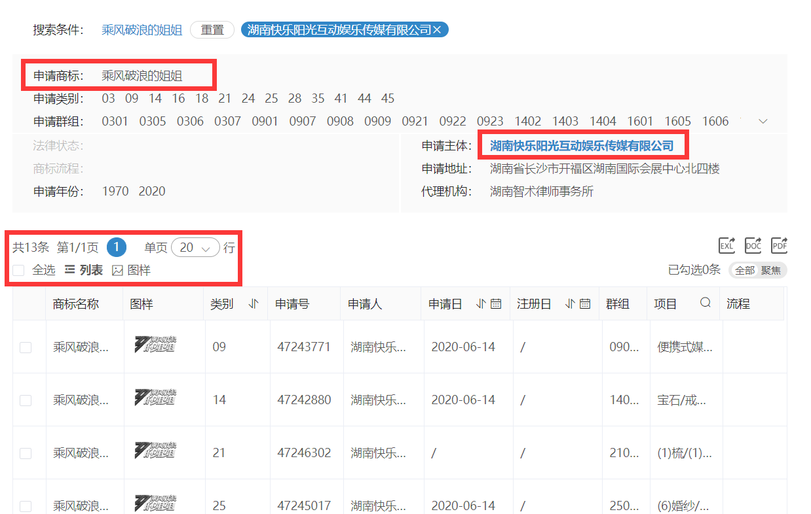The height and width of the screenshot is (514, 811).
Task: Filter by application class 41
Action: [341, 99]
